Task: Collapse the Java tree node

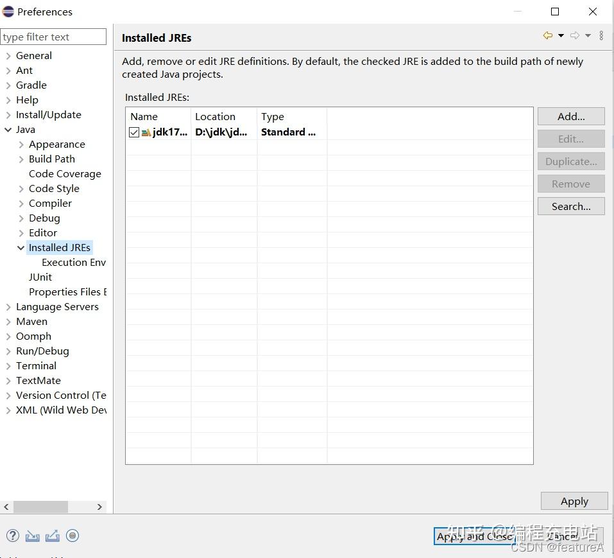Action: [8, 130]
